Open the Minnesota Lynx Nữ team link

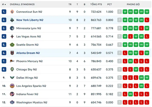pyautogui.click(x=29, y=28)
